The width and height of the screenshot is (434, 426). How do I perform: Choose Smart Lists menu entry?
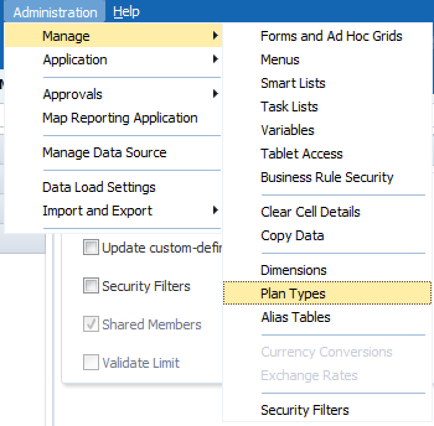[x=293, y=84]
